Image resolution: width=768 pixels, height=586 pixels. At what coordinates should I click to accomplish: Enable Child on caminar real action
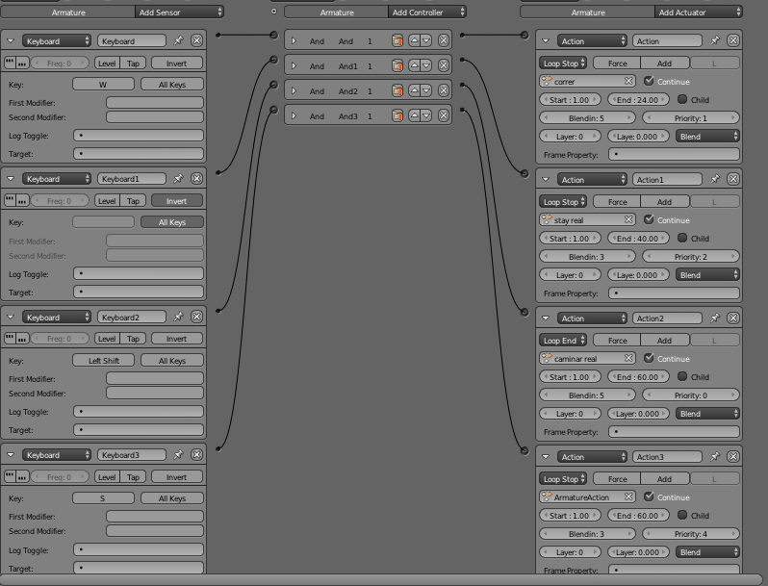682,376
